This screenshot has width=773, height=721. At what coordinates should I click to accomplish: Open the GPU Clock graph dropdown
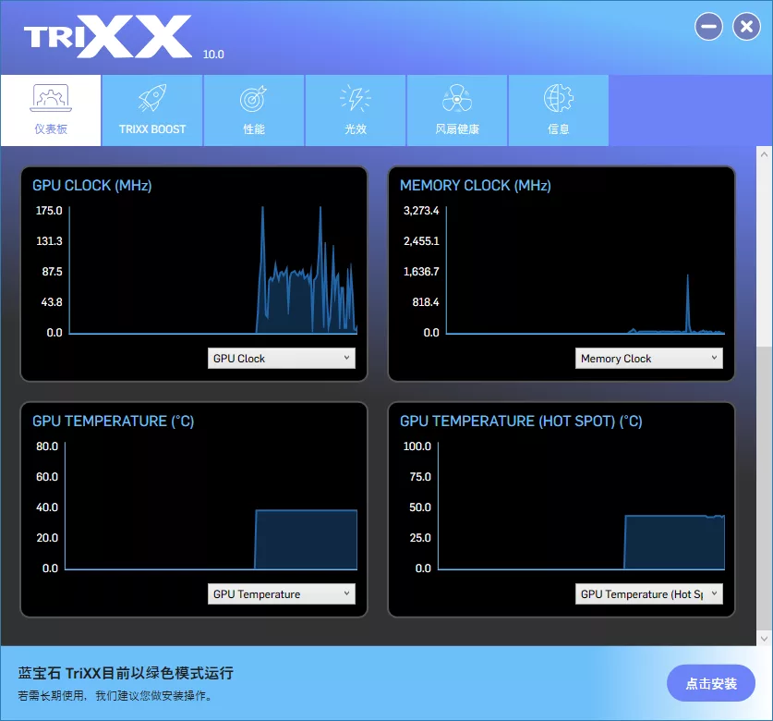coord(282,359)
